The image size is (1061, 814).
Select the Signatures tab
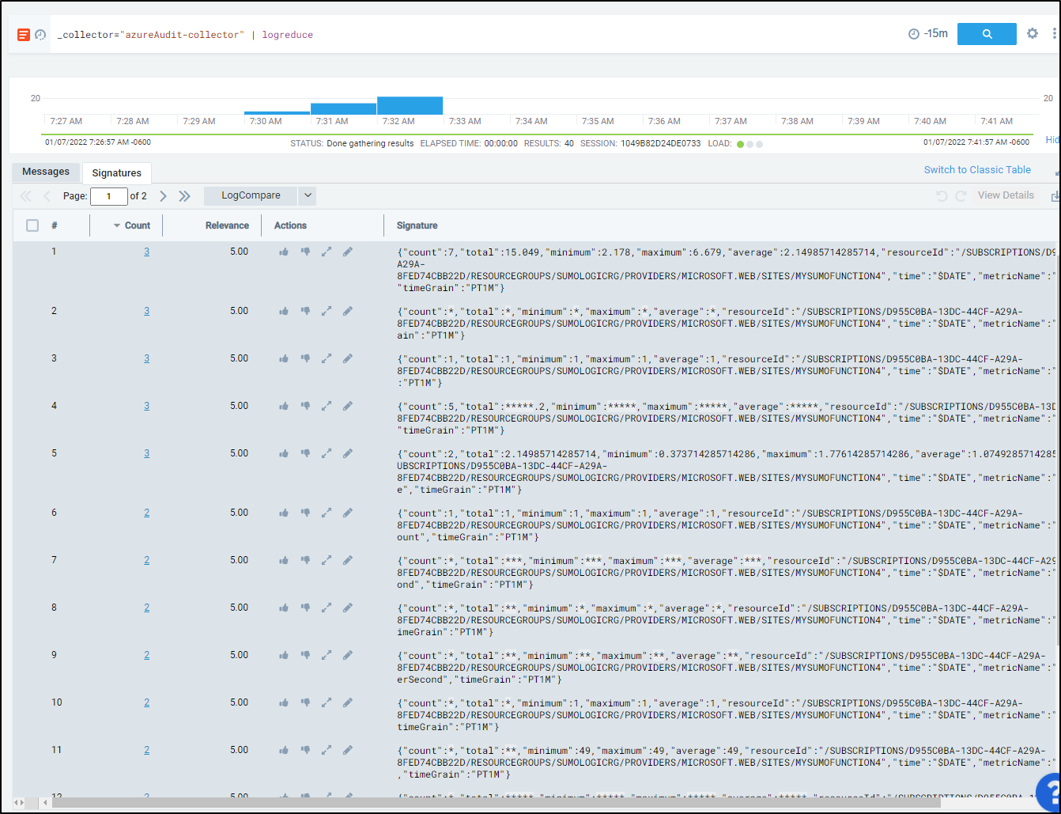click(x=116, y=173)
